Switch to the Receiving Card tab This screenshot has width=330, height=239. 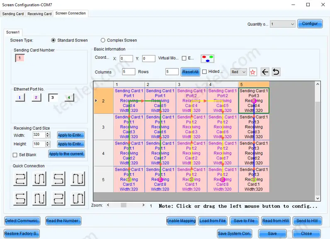(x=39, y=14)
